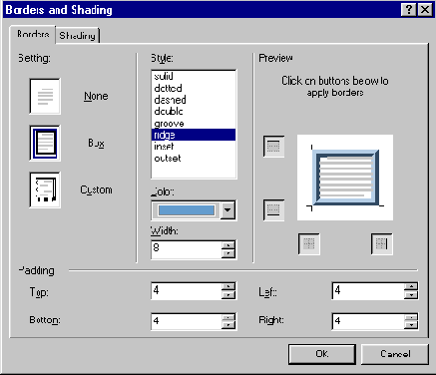Viewport: 436px width, 375px height.
Task: Increase Left padding with up arrow
Action: (x=411, y=287)
